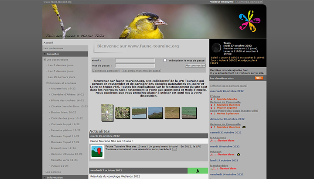This screenshot has height=179, width=314.
Task: Click the mot de passe input field
Action: click(x=135, y=65)
